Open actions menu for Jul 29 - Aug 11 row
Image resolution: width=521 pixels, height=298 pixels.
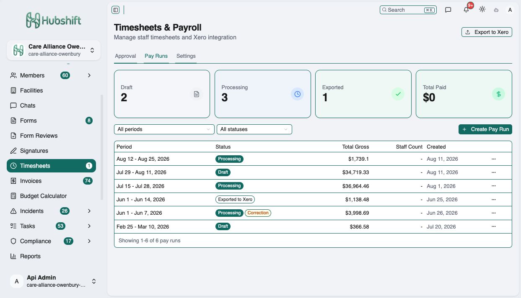click(493, 172)
